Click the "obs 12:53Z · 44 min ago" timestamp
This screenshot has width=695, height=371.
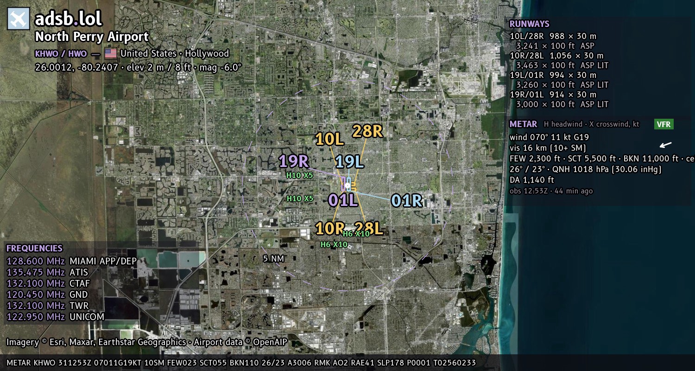pos(551,191)
